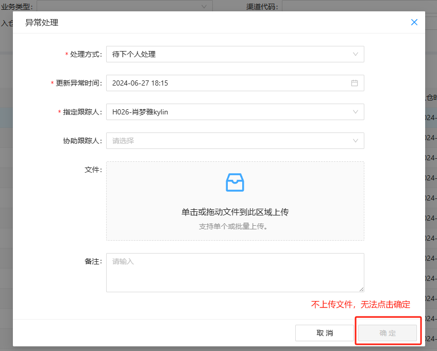
Task: Click the 确定 button
Action: tap(388, 333)
